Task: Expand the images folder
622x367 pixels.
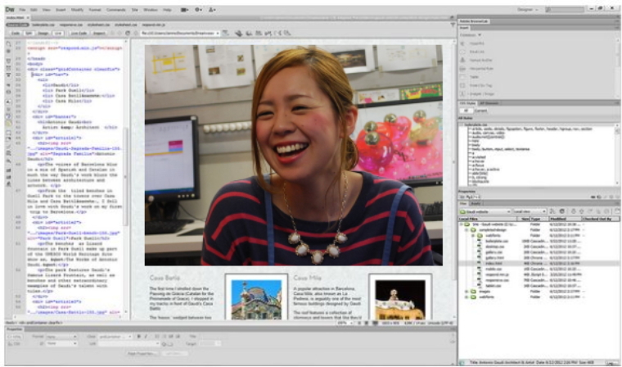Action: (466, 291)
